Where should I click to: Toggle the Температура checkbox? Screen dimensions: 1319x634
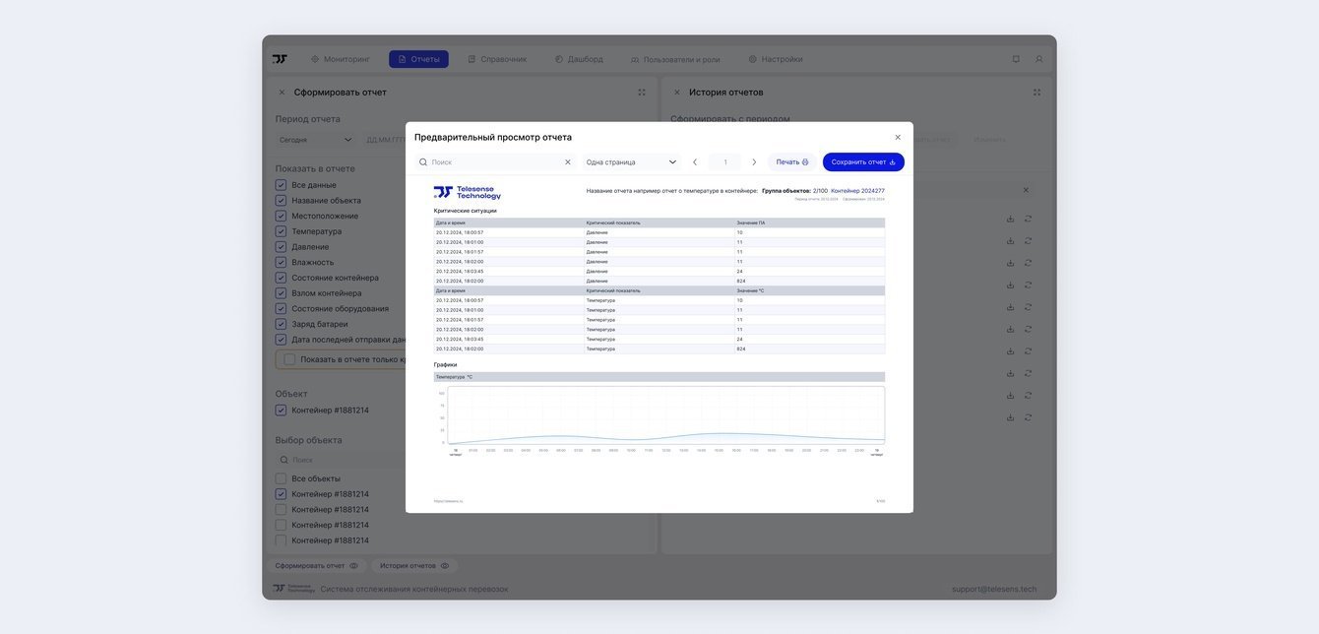tap(281, 231)
